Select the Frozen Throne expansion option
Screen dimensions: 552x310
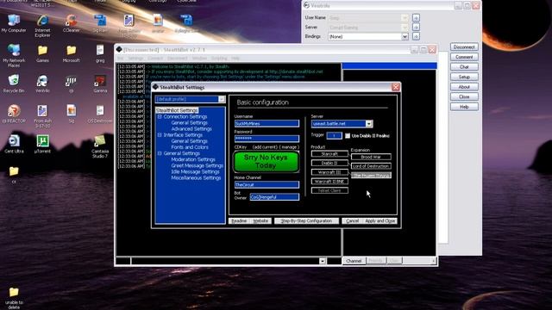tap(371, 175)
